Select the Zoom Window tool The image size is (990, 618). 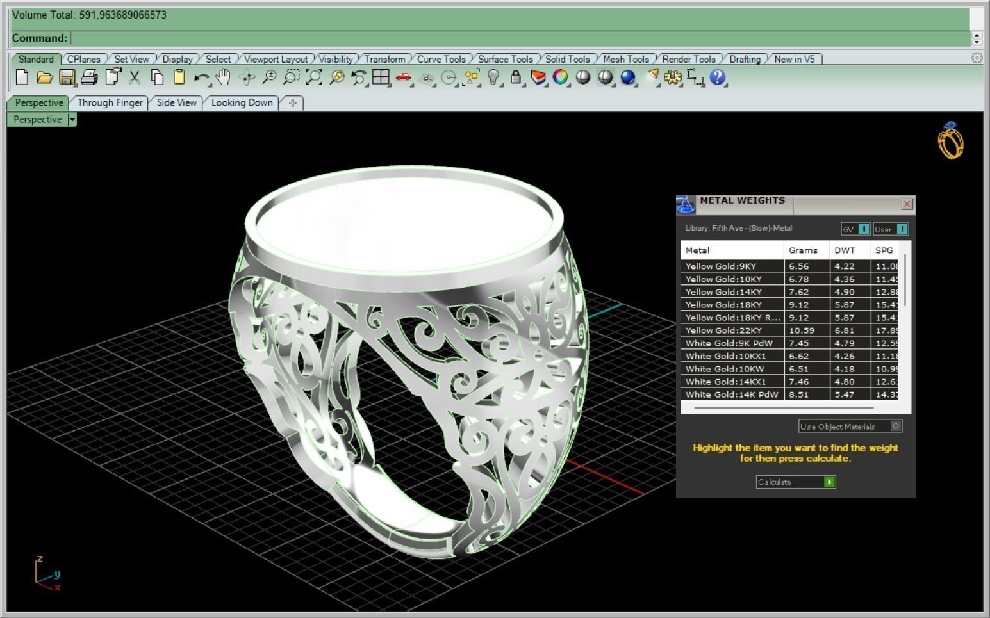[291, 77]
